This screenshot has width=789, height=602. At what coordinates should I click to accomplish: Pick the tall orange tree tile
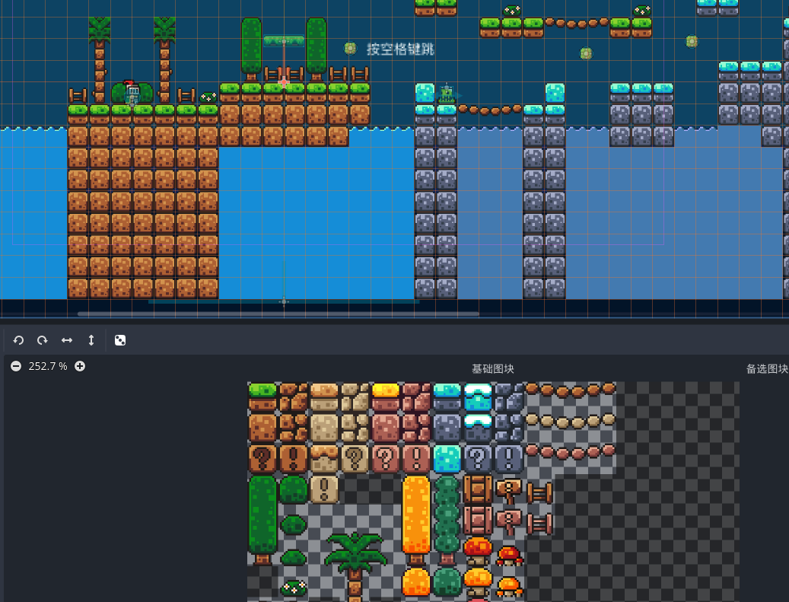coord(416,520)
